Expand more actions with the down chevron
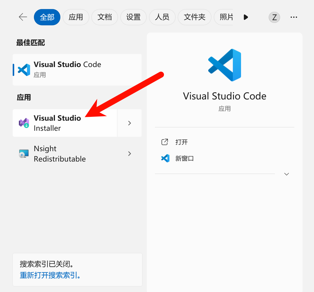The width and height of the screenshot is (314, 292). click(x=287, y=174)
